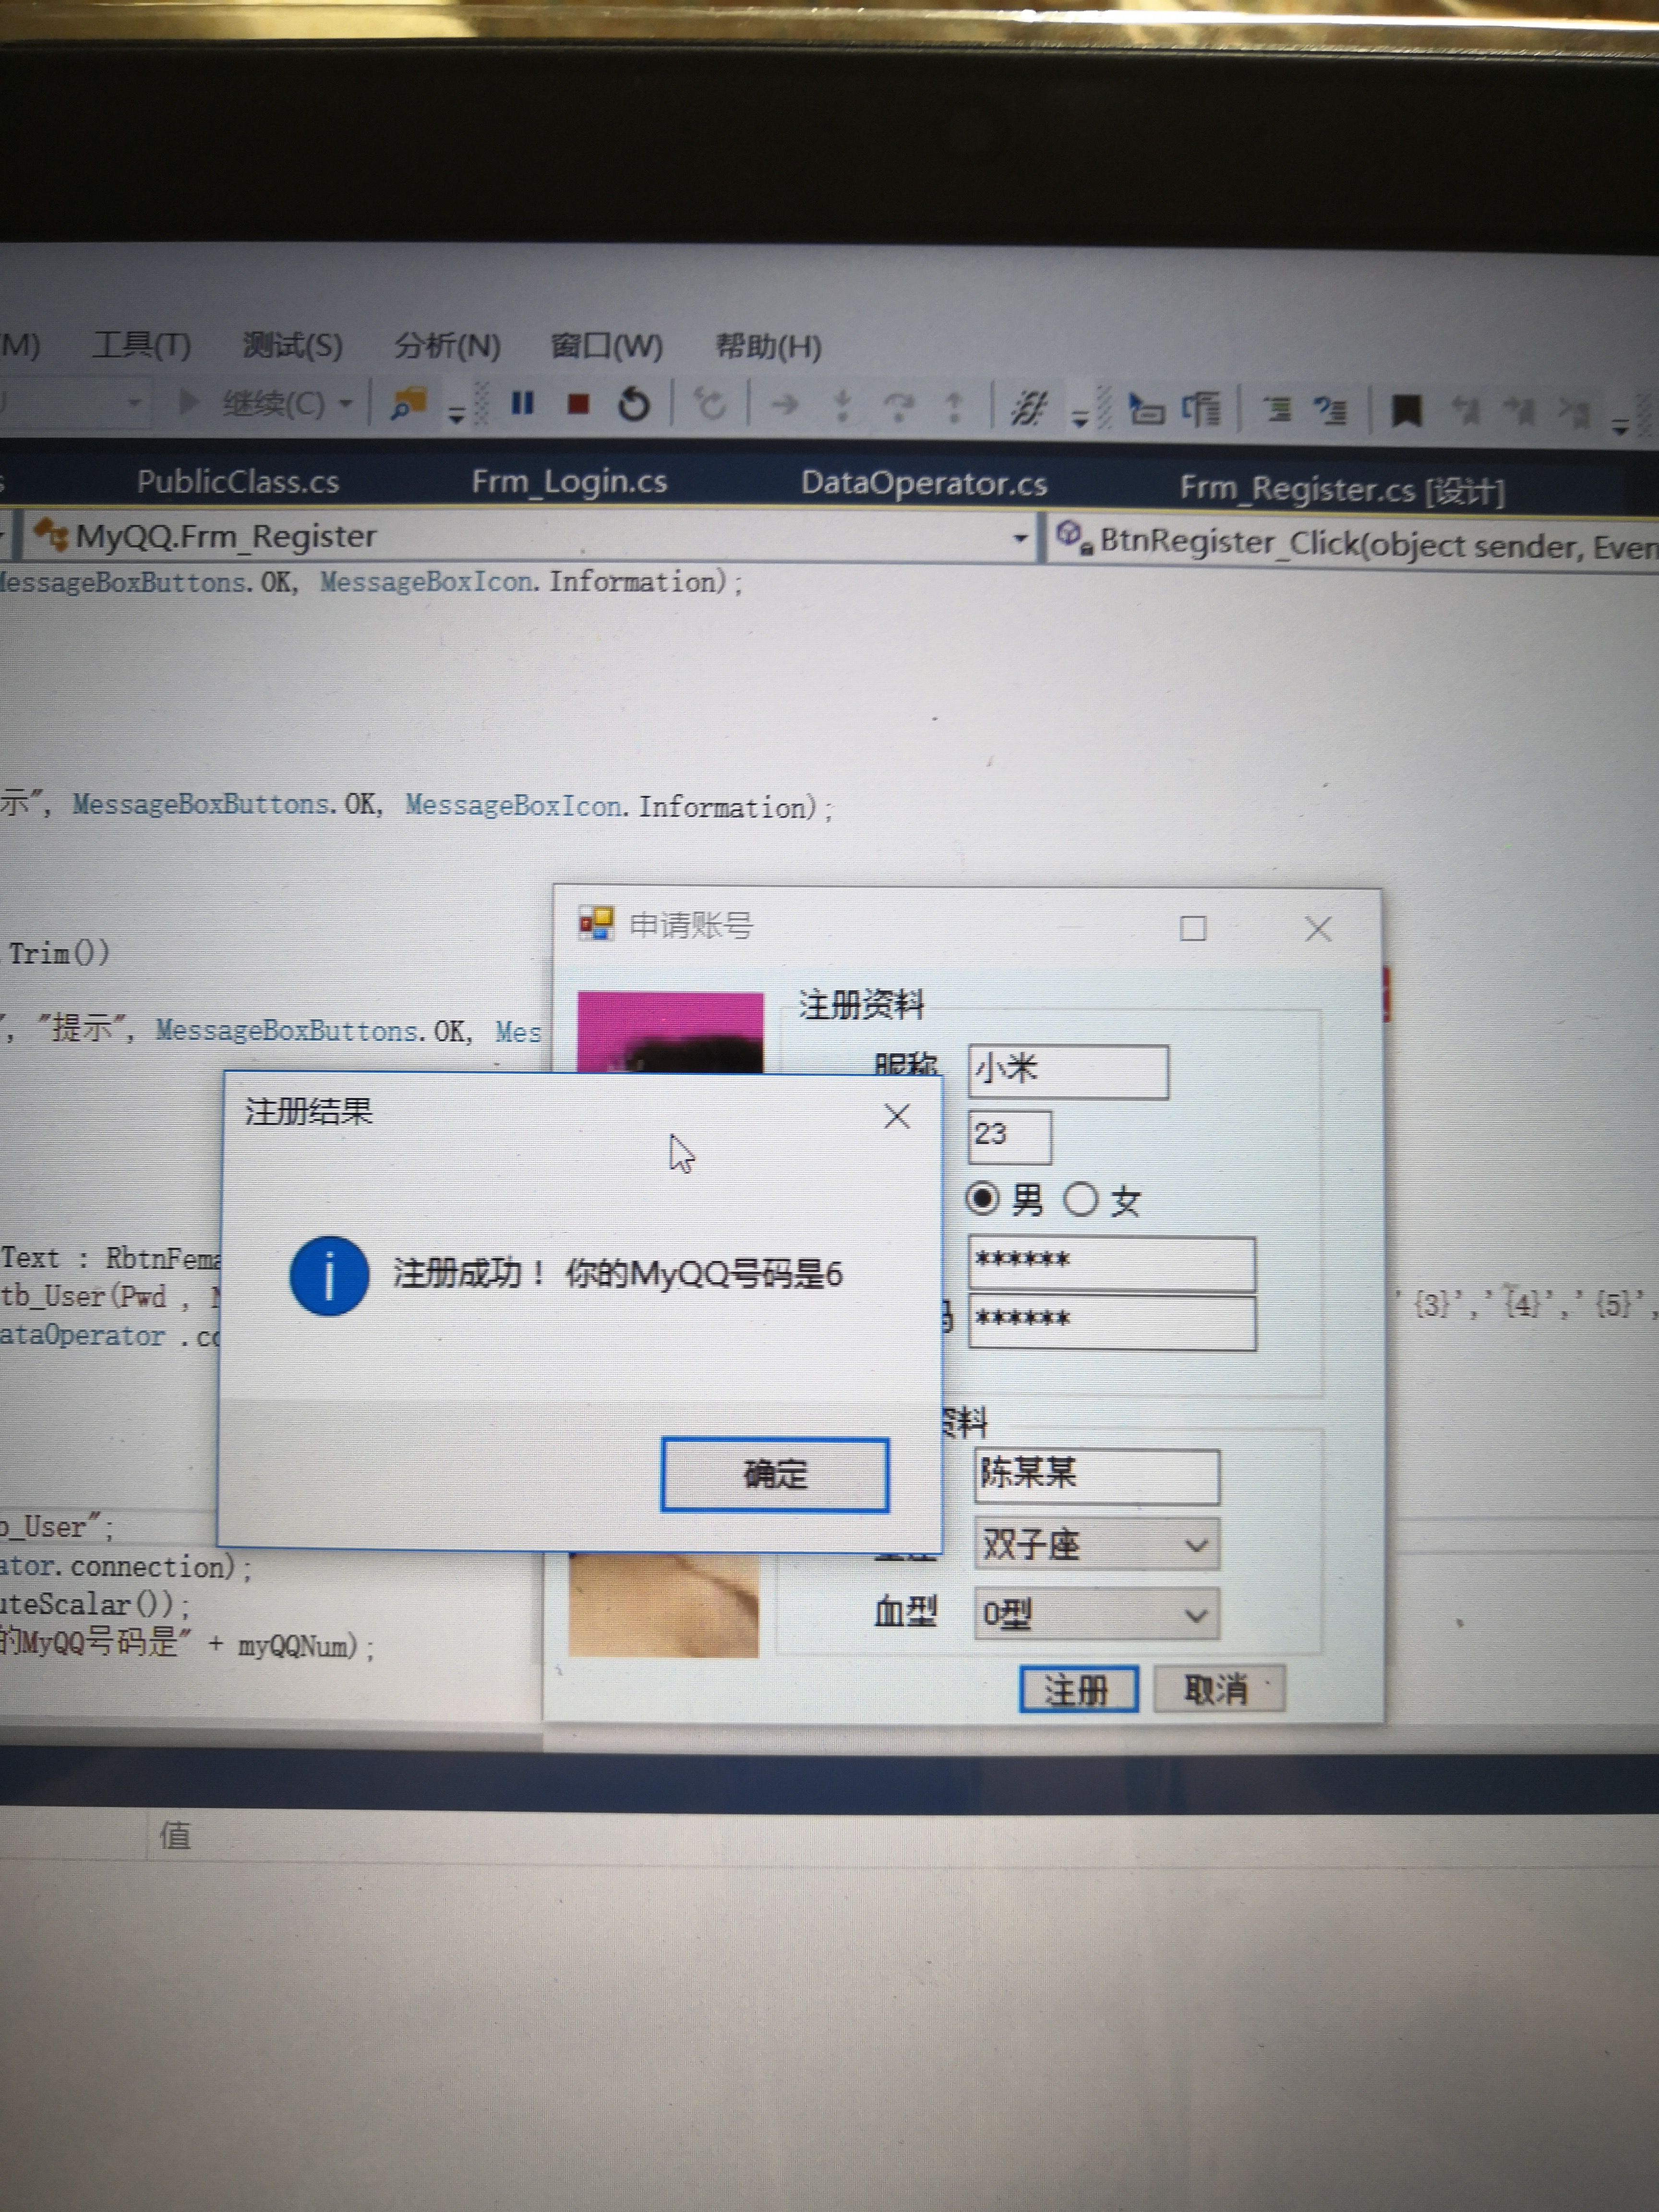Open the 测试(S) menu

(x=292, y=346)
